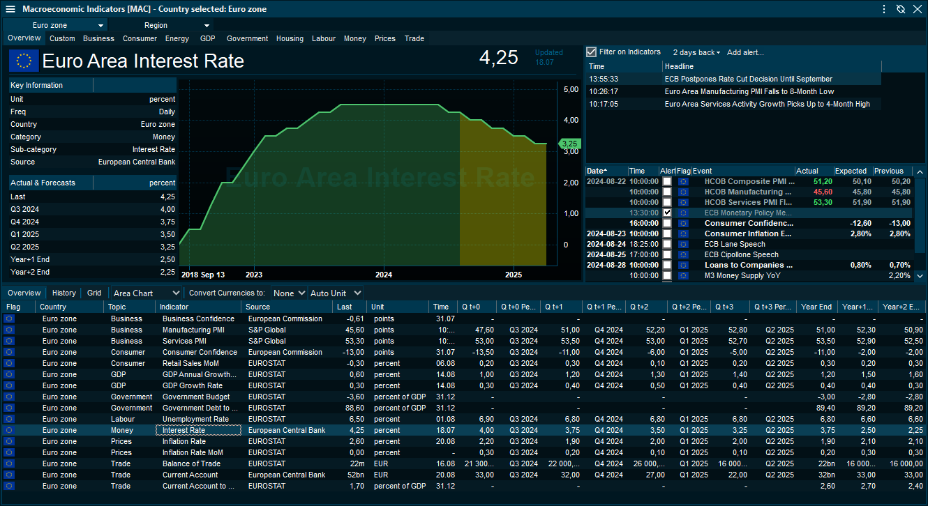Image resolution: width=928 pixels, height=506 pixels.
Task: Uncheck the Filter on Indicators checkbox
Action: coord(592,52)
